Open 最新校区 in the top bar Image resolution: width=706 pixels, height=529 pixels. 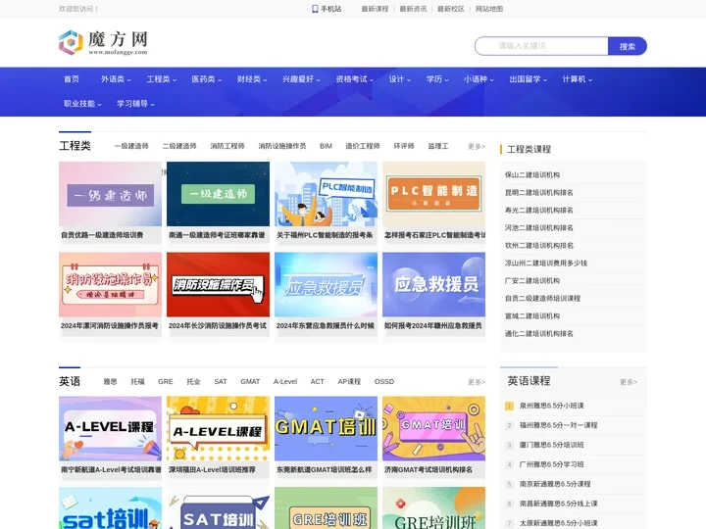[x=451, y=9]
